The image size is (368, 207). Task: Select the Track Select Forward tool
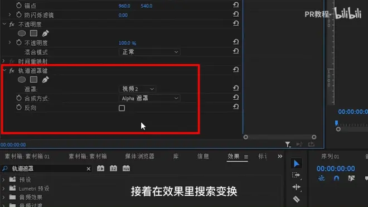tap(296, 175)
